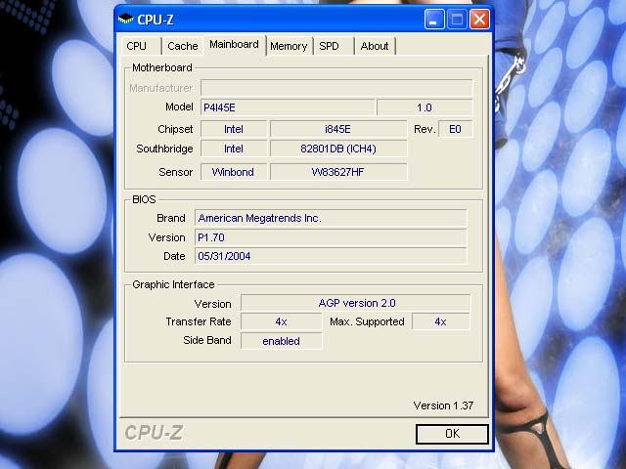Image resolution: width=626 pixels, height=469 pixels.
Task: Click the Sensor label
Action: (x=176, y=172)
